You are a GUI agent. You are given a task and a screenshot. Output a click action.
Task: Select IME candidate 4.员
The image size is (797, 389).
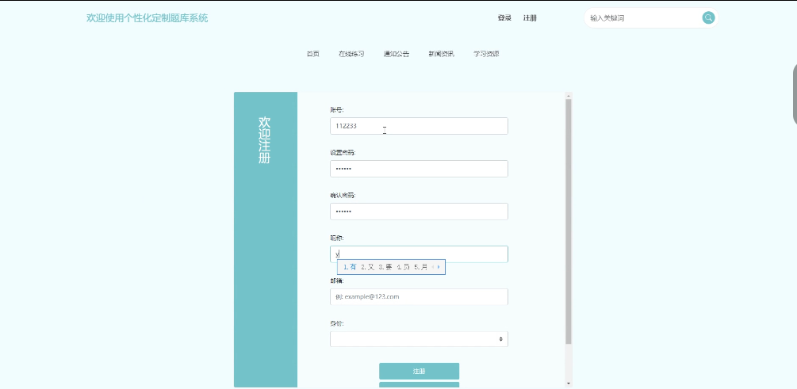[403, 267]
